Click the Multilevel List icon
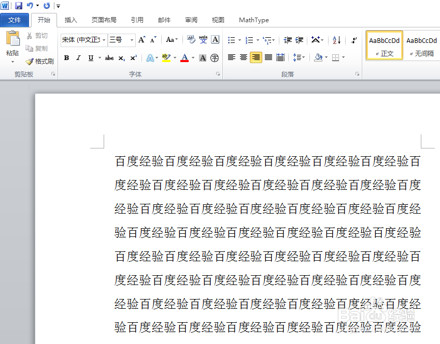 [x=266, y=40]
